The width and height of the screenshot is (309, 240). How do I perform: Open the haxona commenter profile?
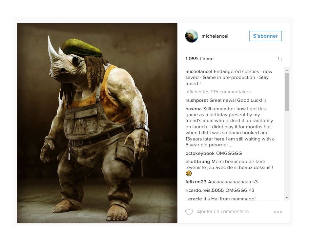click(x=194, y=109)
